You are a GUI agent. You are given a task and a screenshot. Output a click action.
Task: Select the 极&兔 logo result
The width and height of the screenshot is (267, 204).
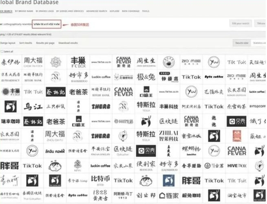pos(146,77)
